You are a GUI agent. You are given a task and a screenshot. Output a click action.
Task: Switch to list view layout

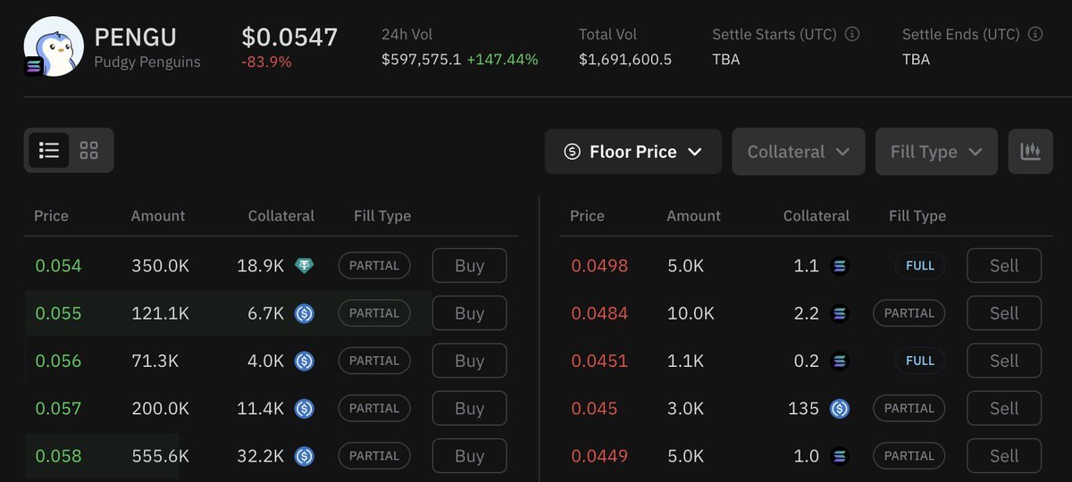click(x=49, y=151)
